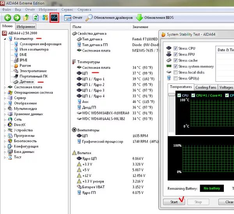The image size is (234, 214).
Task: Open the Вид menu
Action: [x=18, y=9]
